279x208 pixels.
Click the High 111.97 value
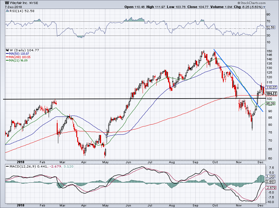(156, 7)
